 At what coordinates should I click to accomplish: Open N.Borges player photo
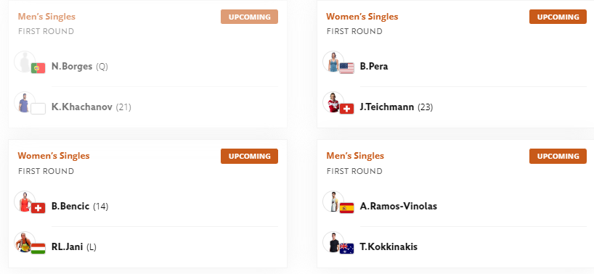point(25,62)
